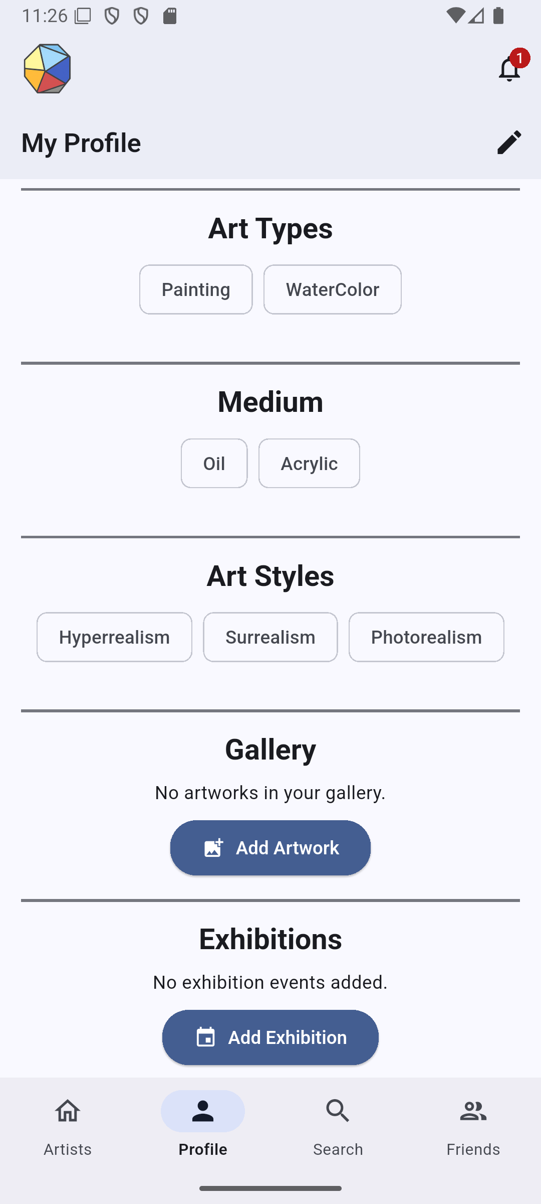Switch to the Friends tab label
Image resolution: width=541 pixels, height=1204 pixels.
tap(473, 1149)
